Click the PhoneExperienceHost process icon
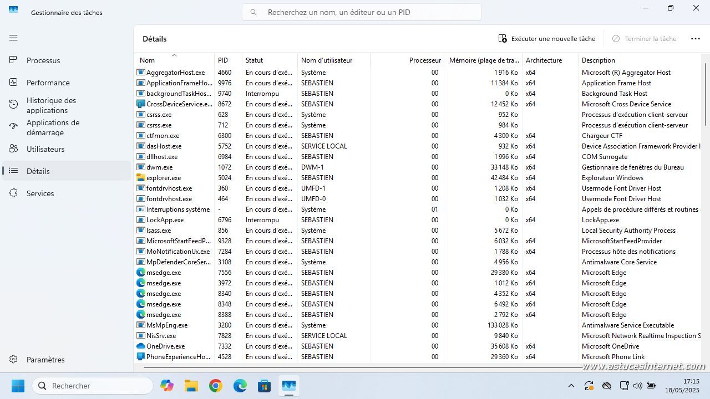 pyautogui.click(x=141, y=357)
